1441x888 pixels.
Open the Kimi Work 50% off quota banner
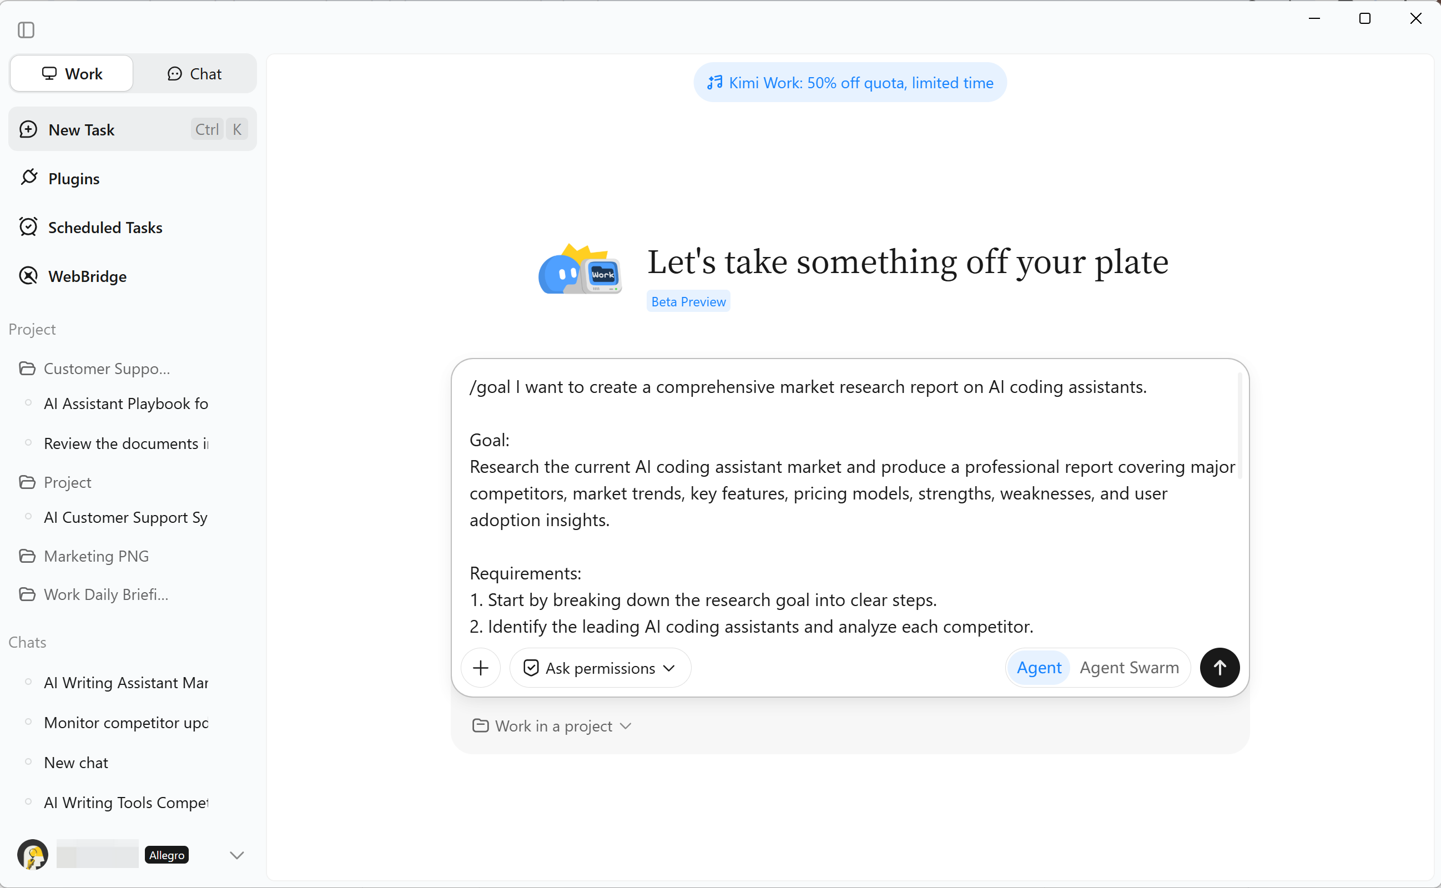point(850,83)
